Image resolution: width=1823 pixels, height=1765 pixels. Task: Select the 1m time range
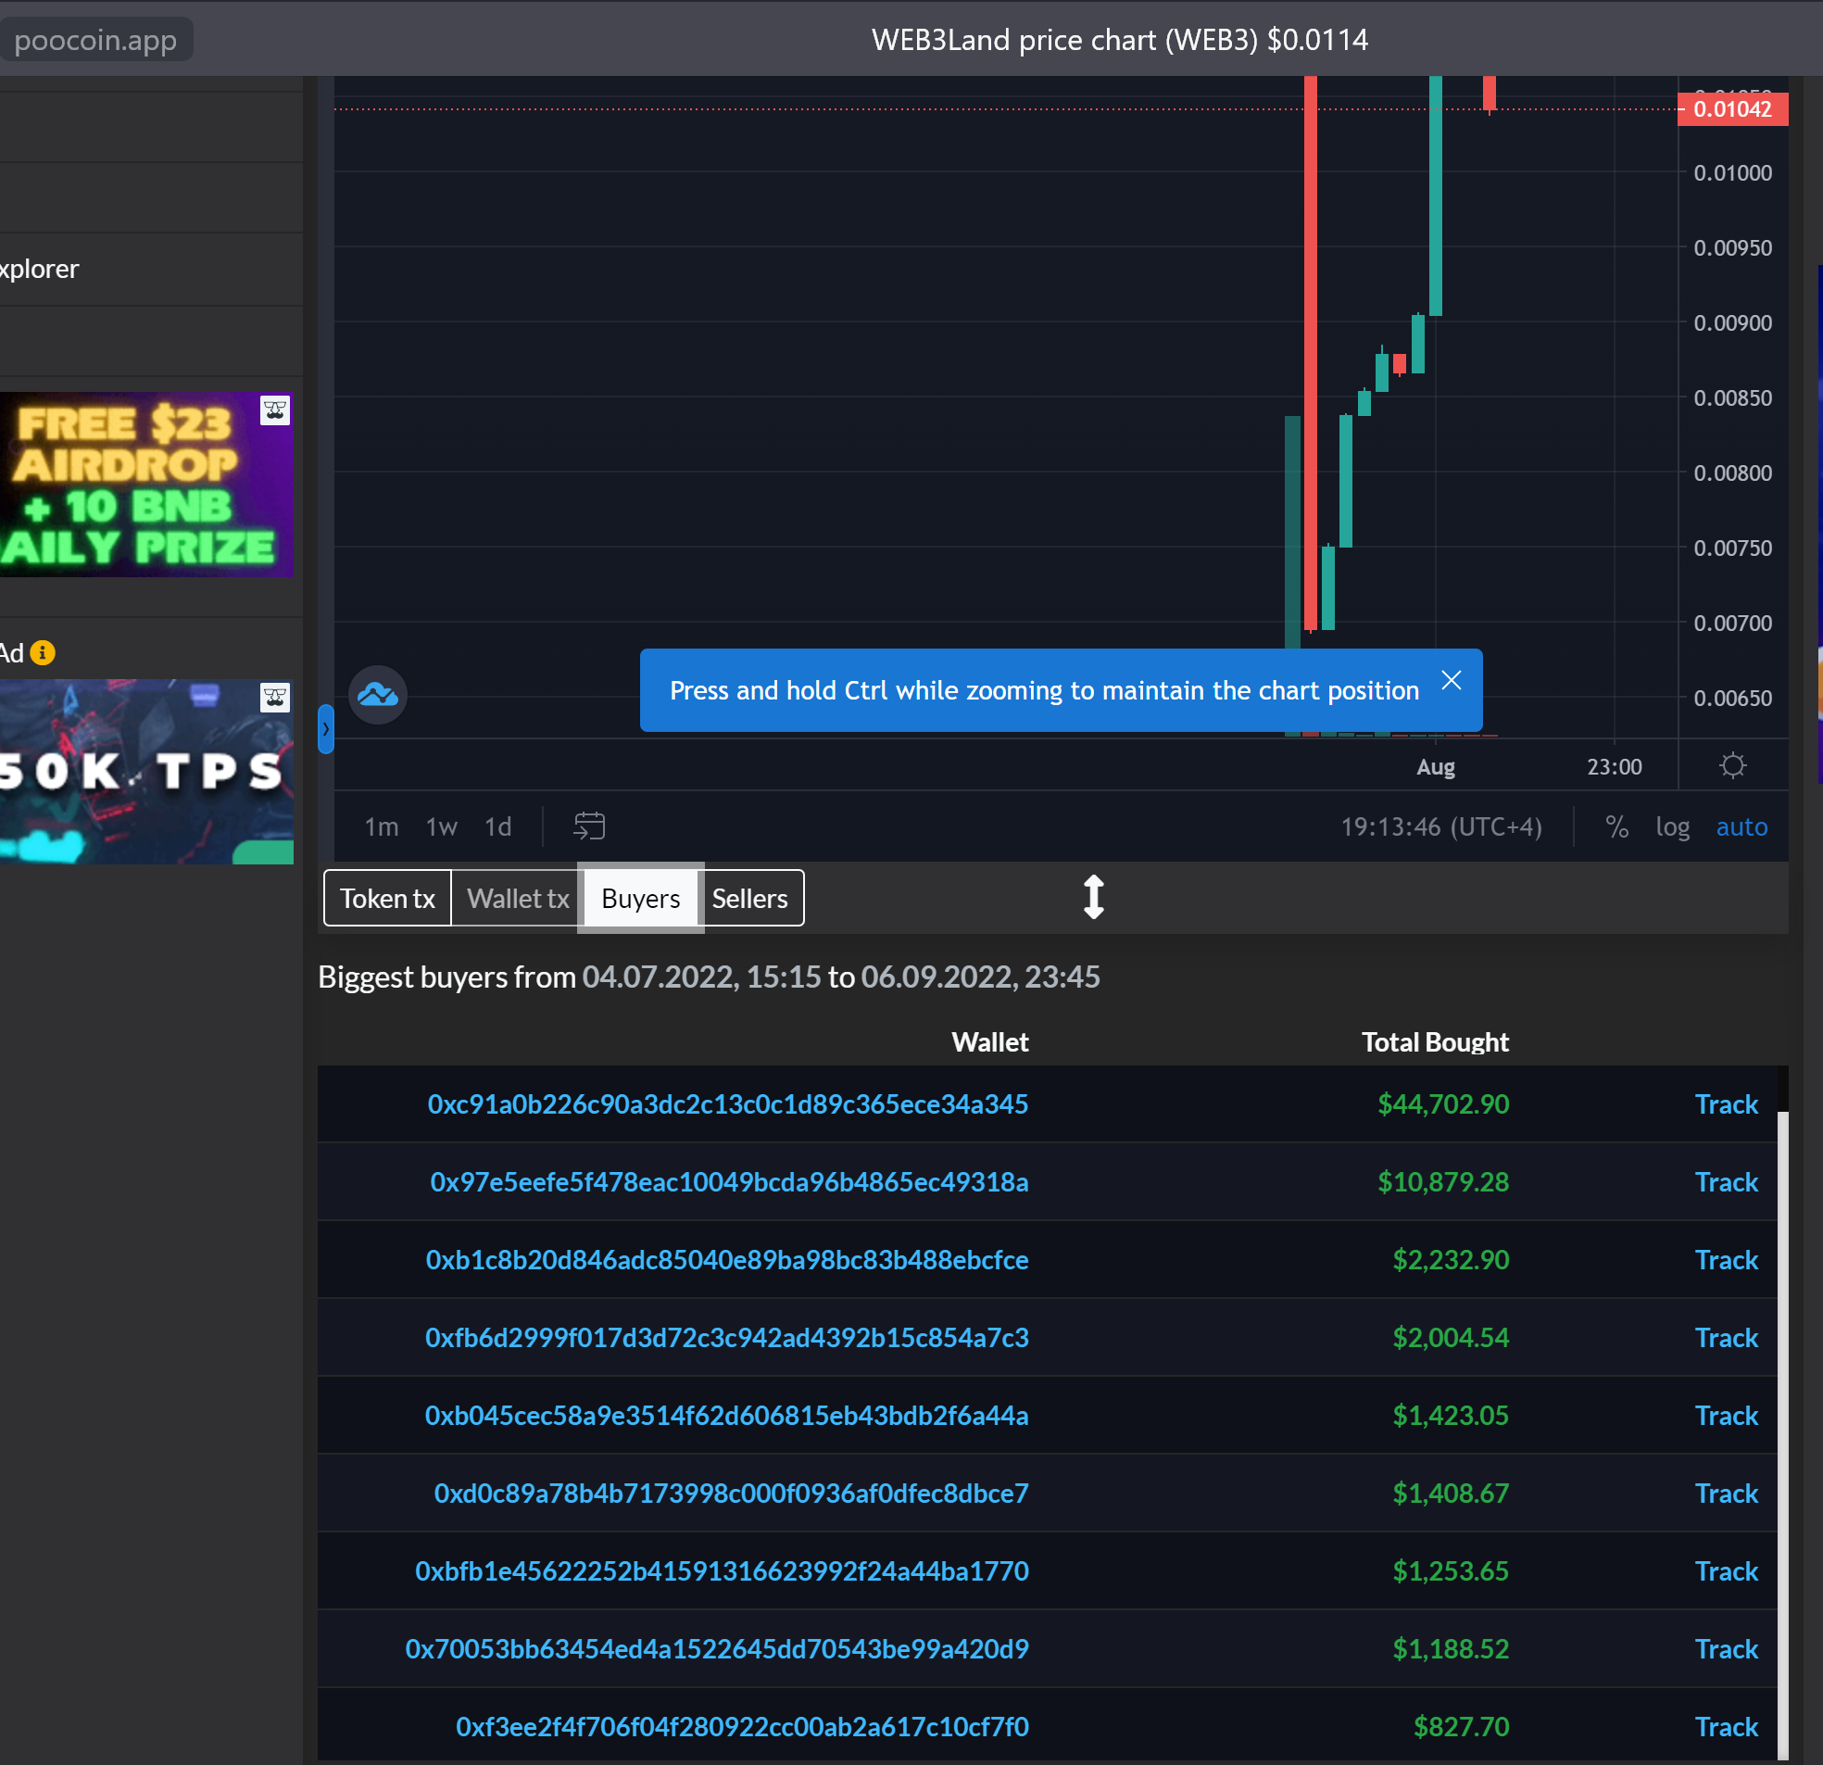[382, 826]
